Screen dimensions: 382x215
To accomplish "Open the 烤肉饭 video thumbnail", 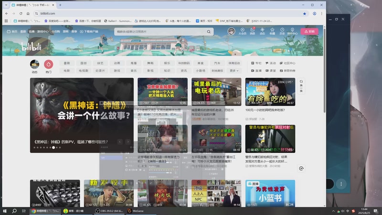I will point(162,193).
